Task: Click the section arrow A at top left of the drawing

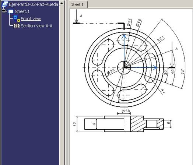Action: click(x=77, y=16)
